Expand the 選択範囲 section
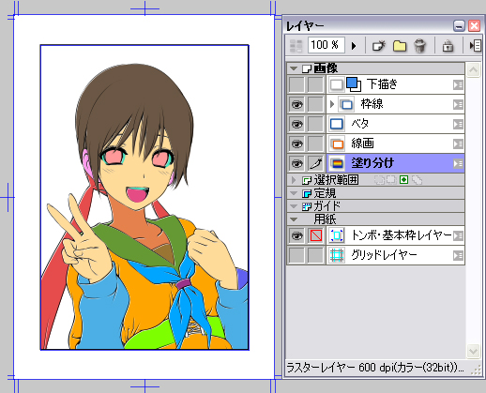486x393 pixels. click(294, 180)
